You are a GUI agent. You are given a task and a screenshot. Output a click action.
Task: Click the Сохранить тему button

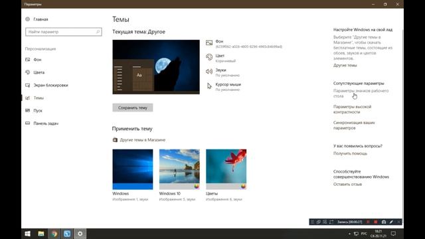coord(133,108)
